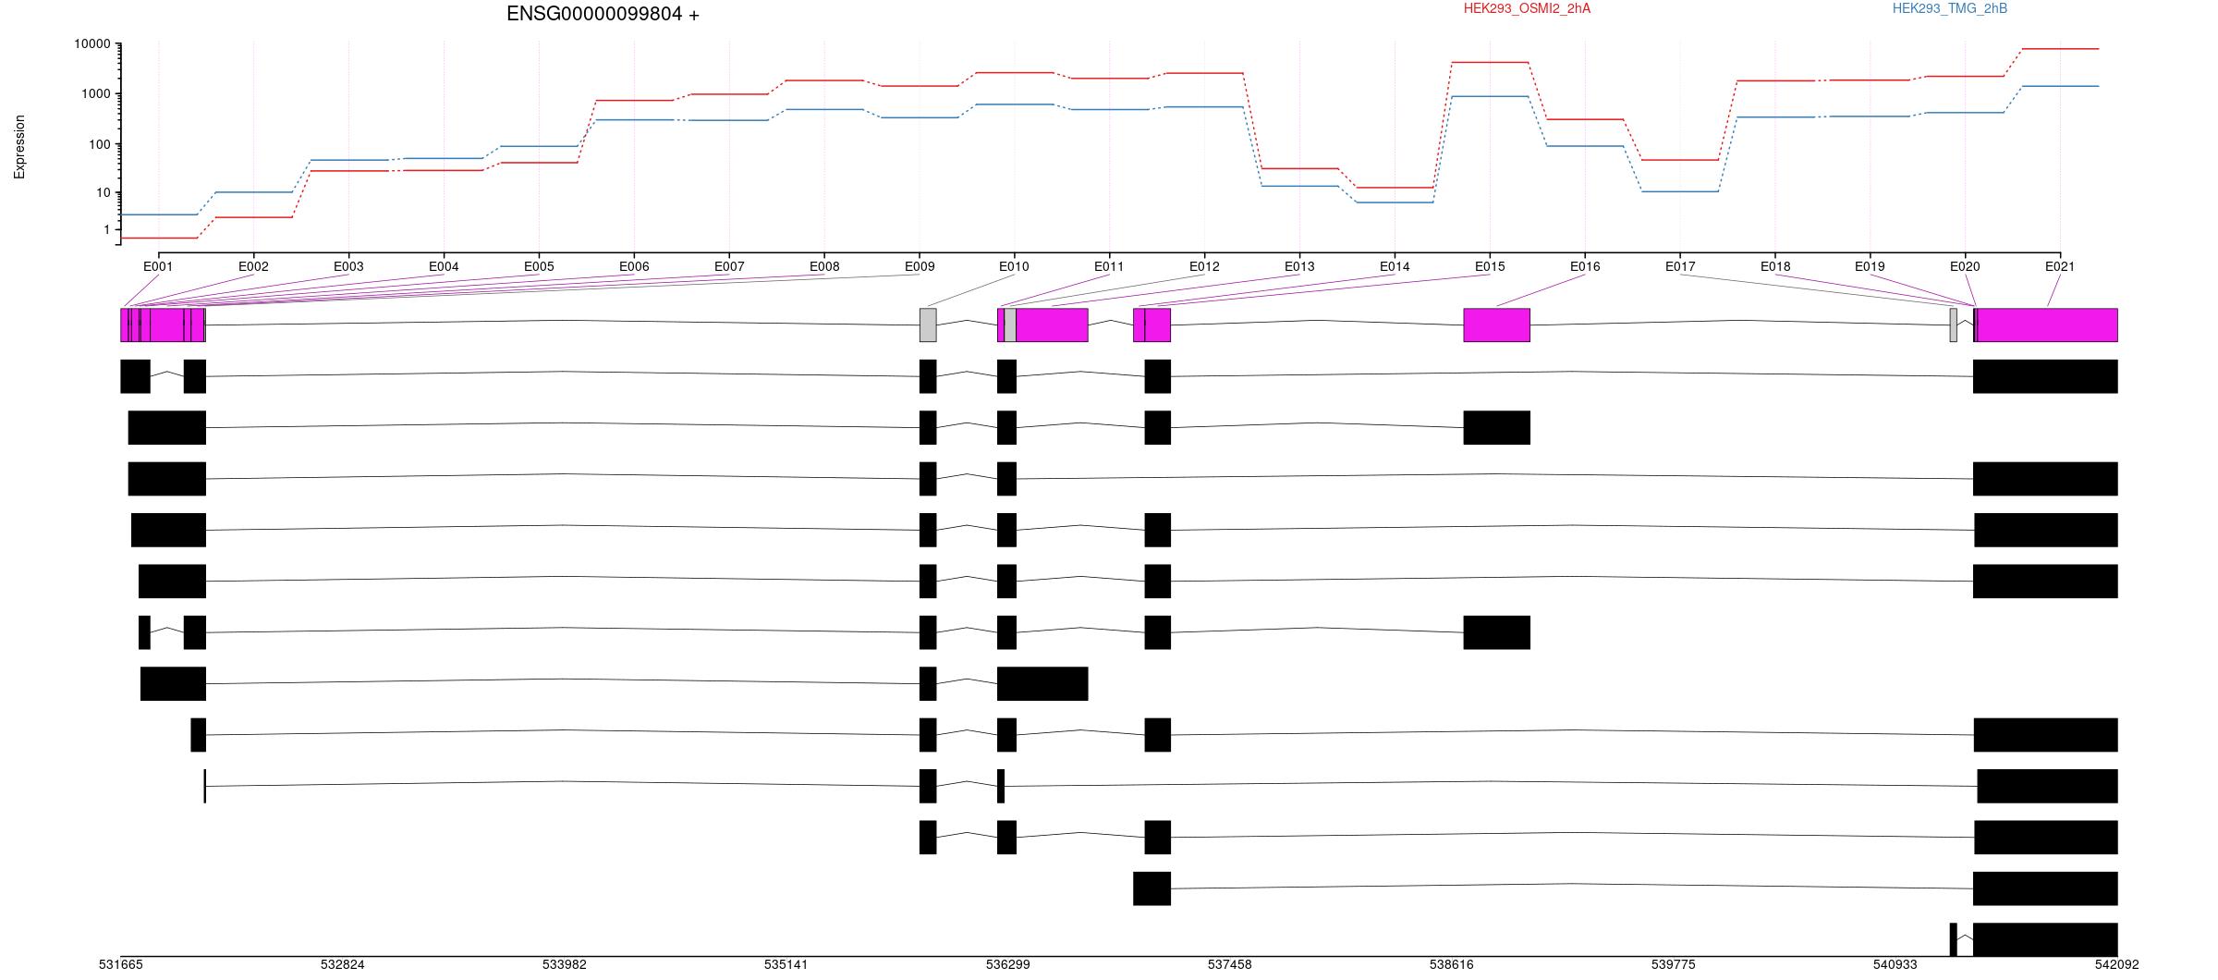Click the blue expression segment above E015

point(1490,96)
